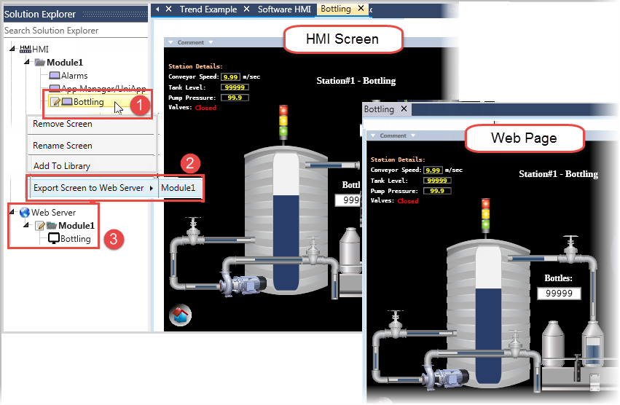This screenshot has width=620, height=405.
Task: Click Conveyor Speed value 9.99 on Web Page
Action: [x=433, y=170]
